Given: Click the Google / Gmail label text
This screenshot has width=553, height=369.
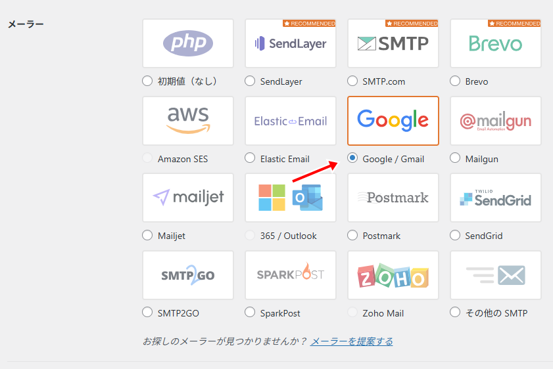Looking at the screenshot, I should point(393,159).
